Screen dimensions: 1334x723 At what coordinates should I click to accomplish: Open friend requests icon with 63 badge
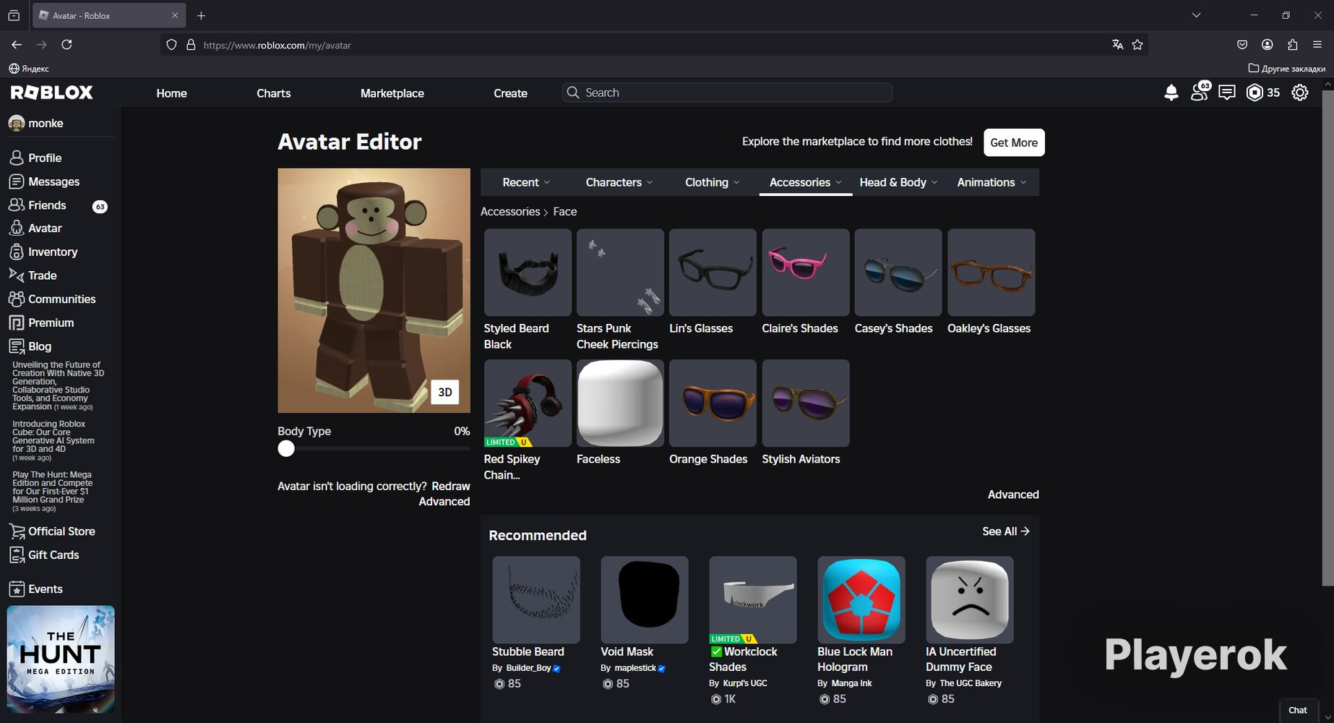(1200, 91)
